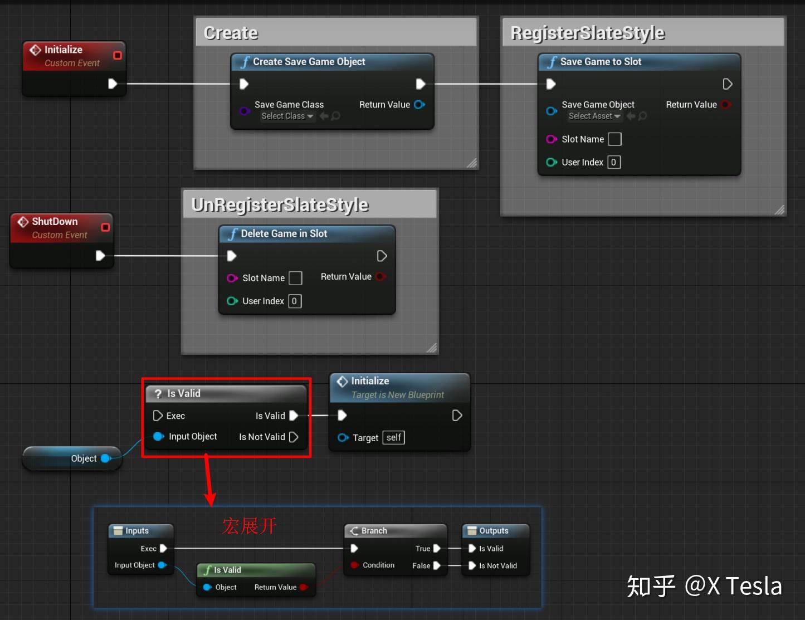Click the question mark icon on Is Valid node
This screenshot has width=805, height=620.
point(159,393)
